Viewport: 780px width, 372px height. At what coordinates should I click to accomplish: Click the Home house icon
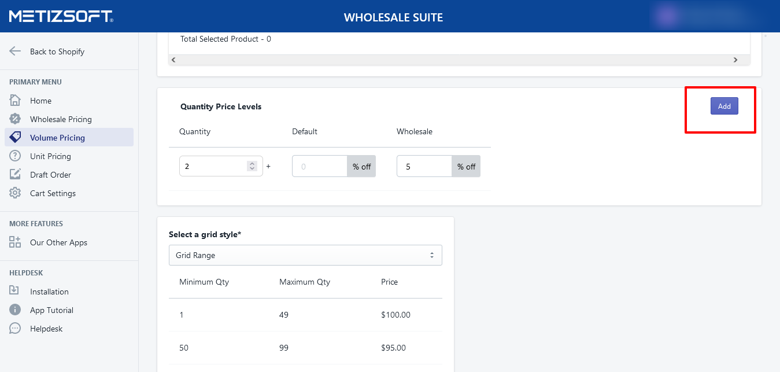click(15, 101)
